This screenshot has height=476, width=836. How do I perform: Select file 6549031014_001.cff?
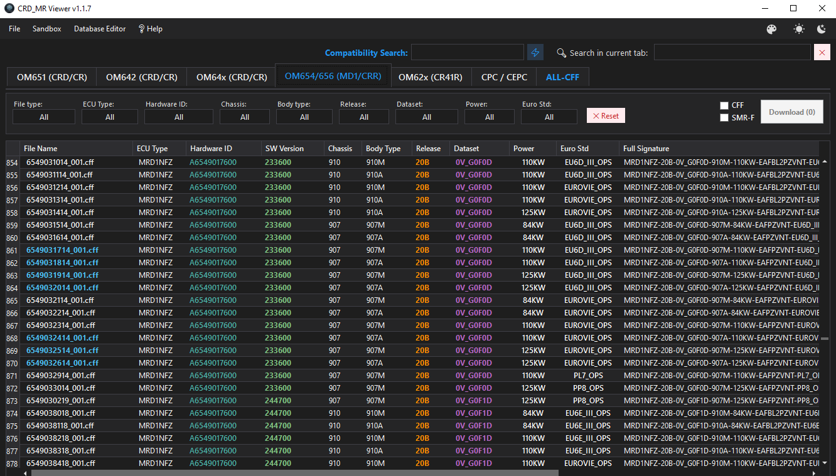click(60, 162)
